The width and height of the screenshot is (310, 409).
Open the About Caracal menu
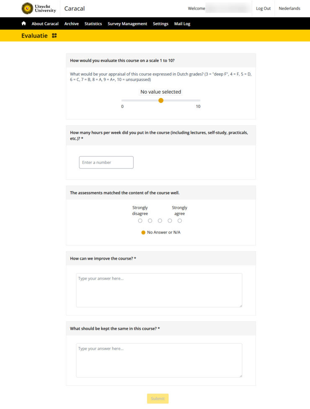click(45, 24)
